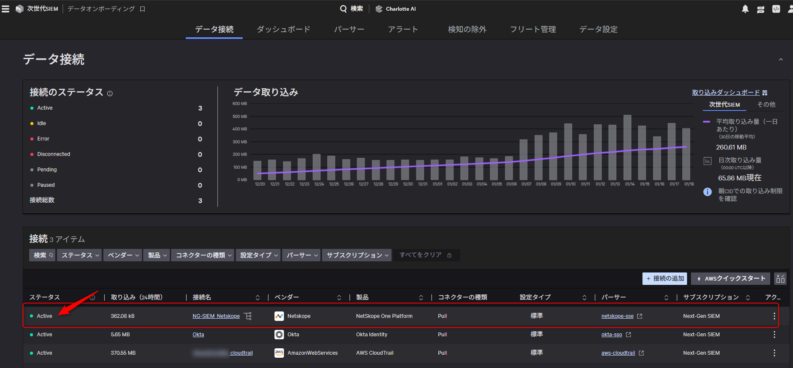Expand the ベンダー filter dropdown
This screenshot has width=793, height=368.
point(123,255)
